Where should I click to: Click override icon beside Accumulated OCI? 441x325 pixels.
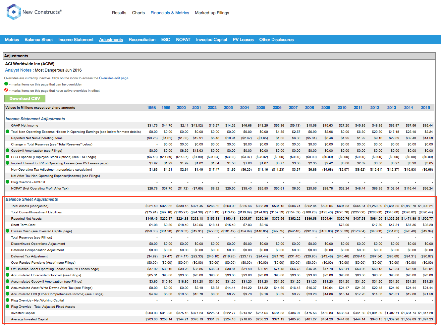[x=7, y=294]
